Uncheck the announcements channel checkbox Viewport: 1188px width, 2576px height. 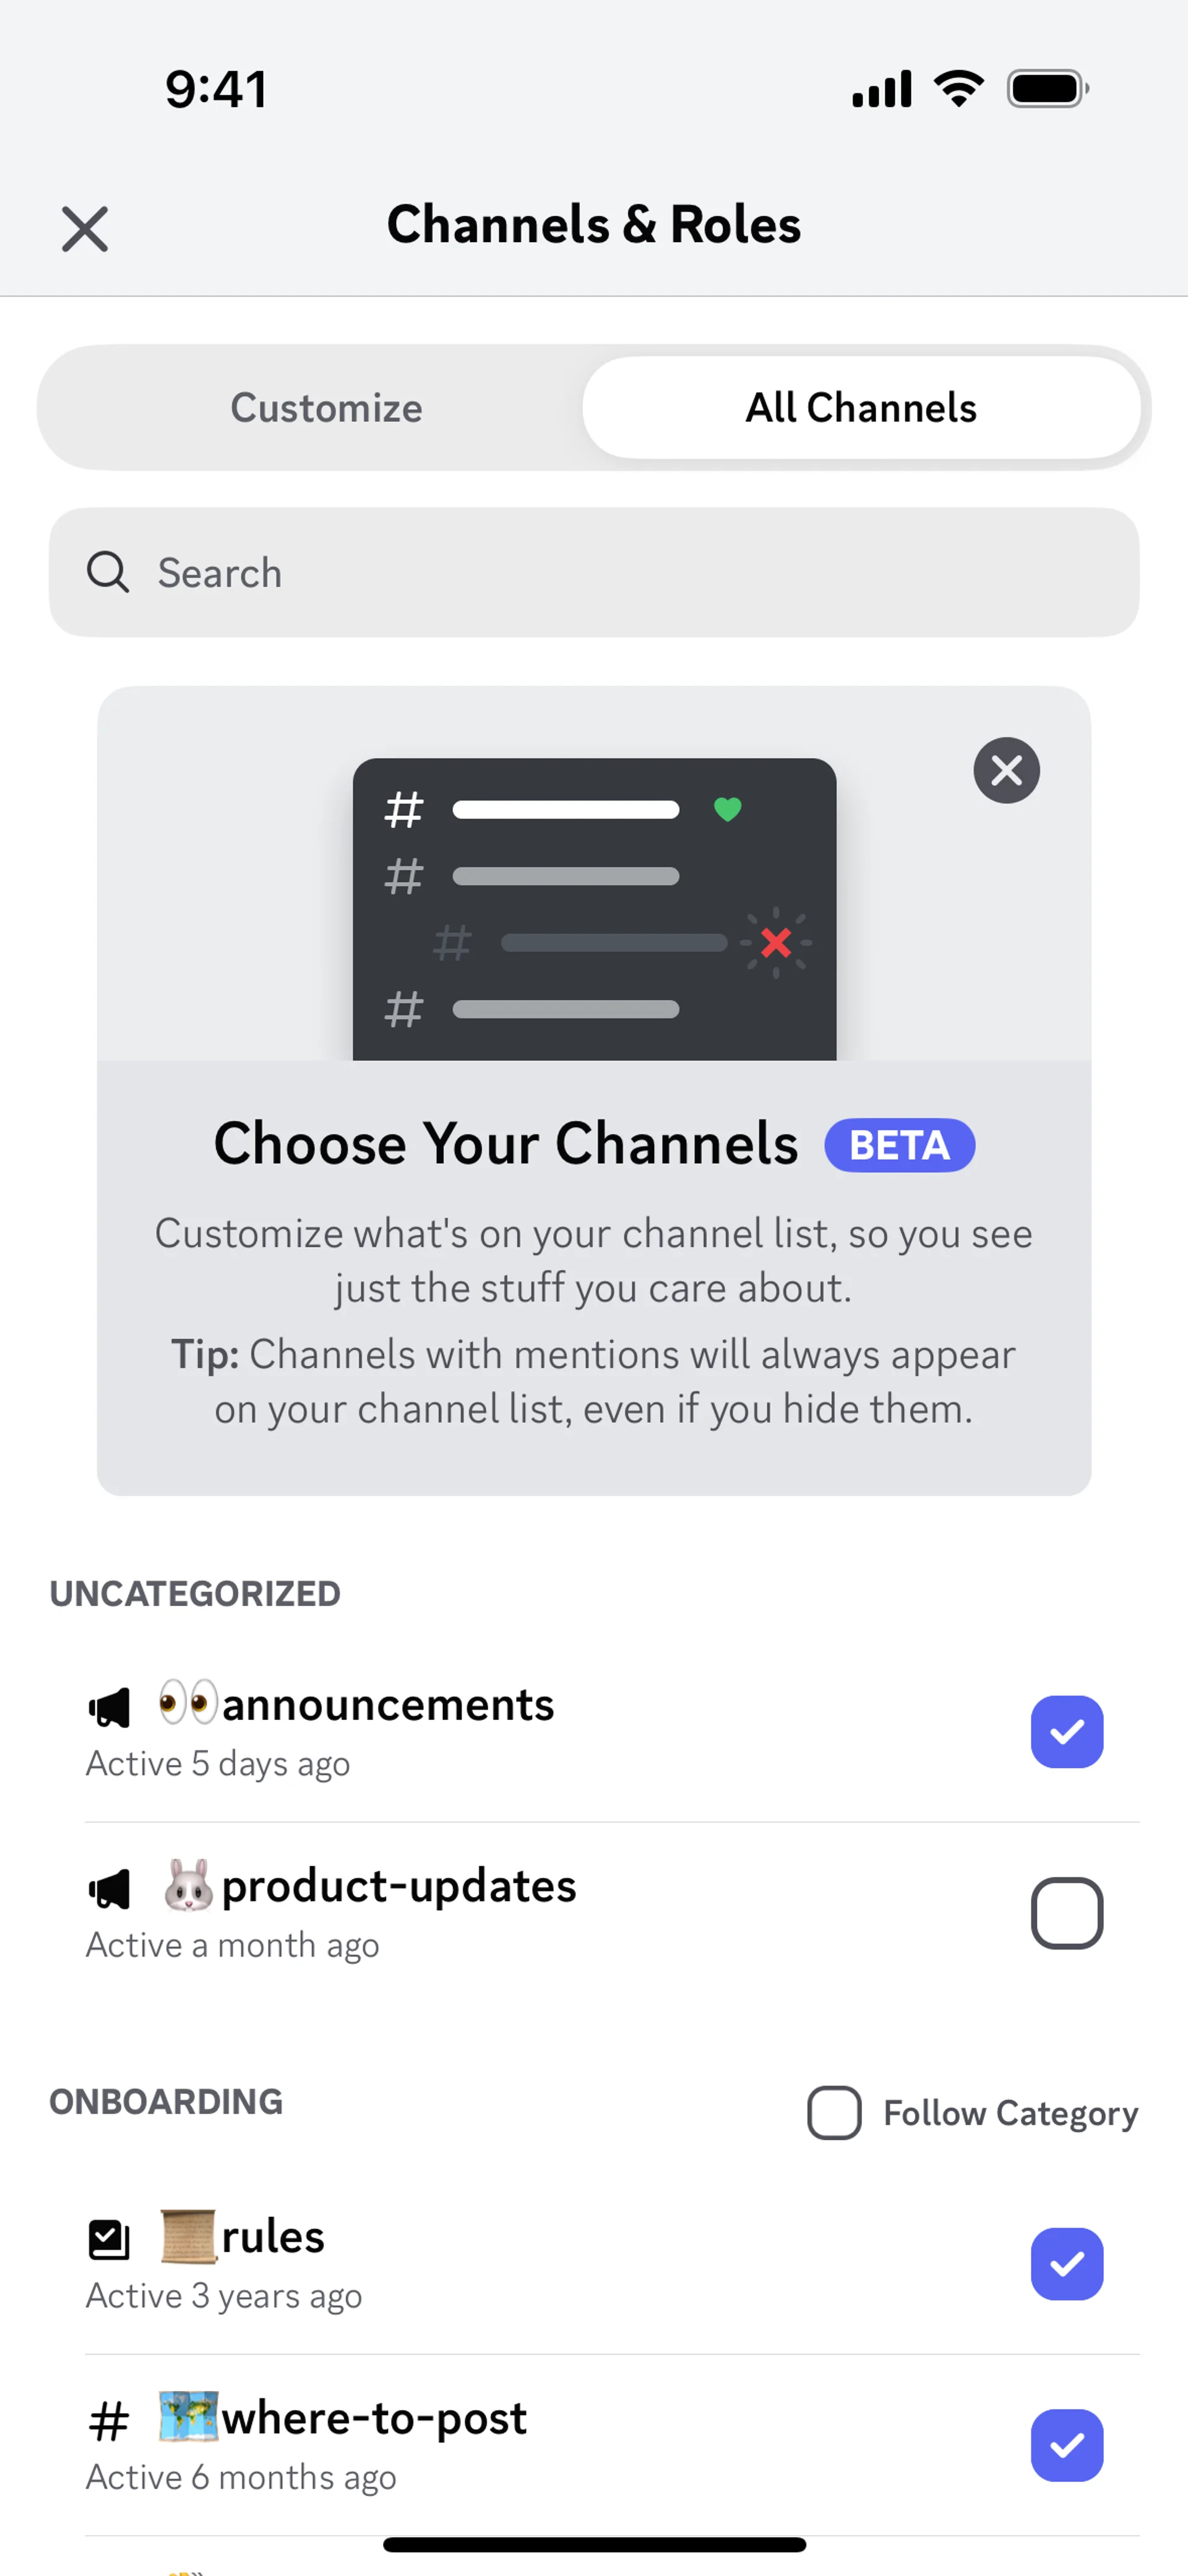point(1066,1732)
